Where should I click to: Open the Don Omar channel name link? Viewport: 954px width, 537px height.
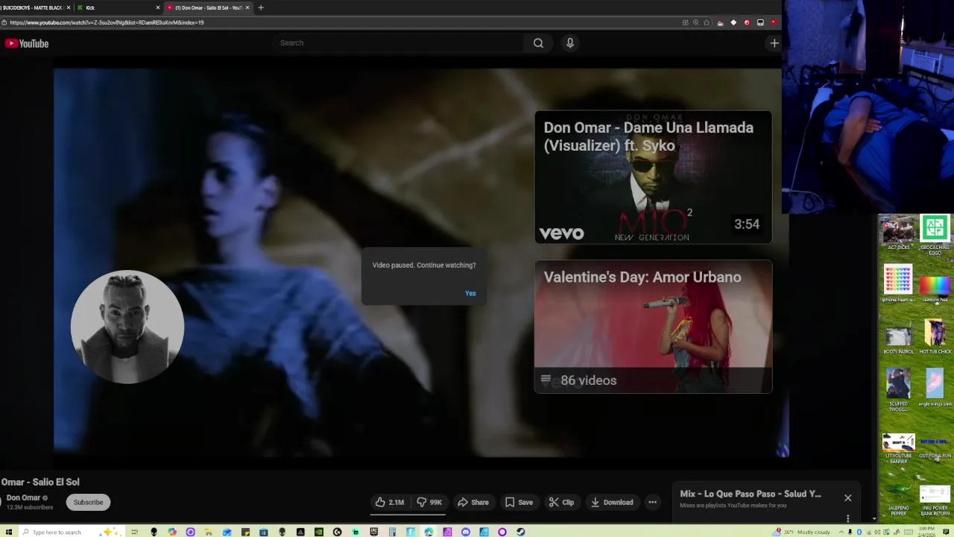[x=23, y=497]
